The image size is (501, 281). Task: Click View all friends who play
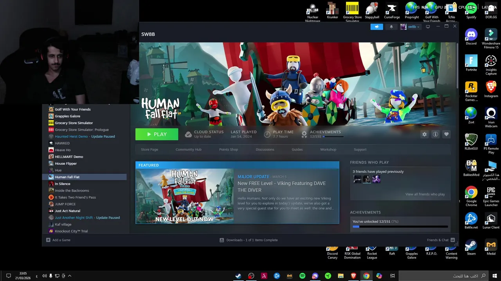pos(425,194)
